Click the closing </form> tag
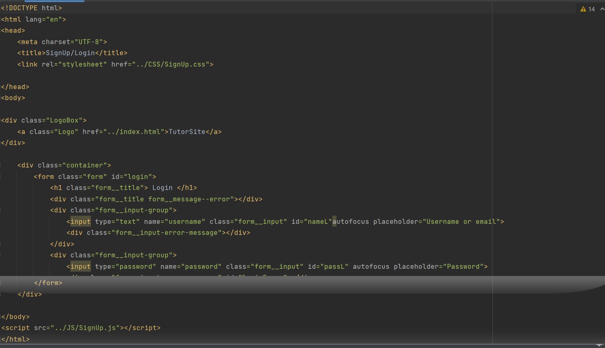The height and width of the screenshot is (348, 605). coord(48,283)
